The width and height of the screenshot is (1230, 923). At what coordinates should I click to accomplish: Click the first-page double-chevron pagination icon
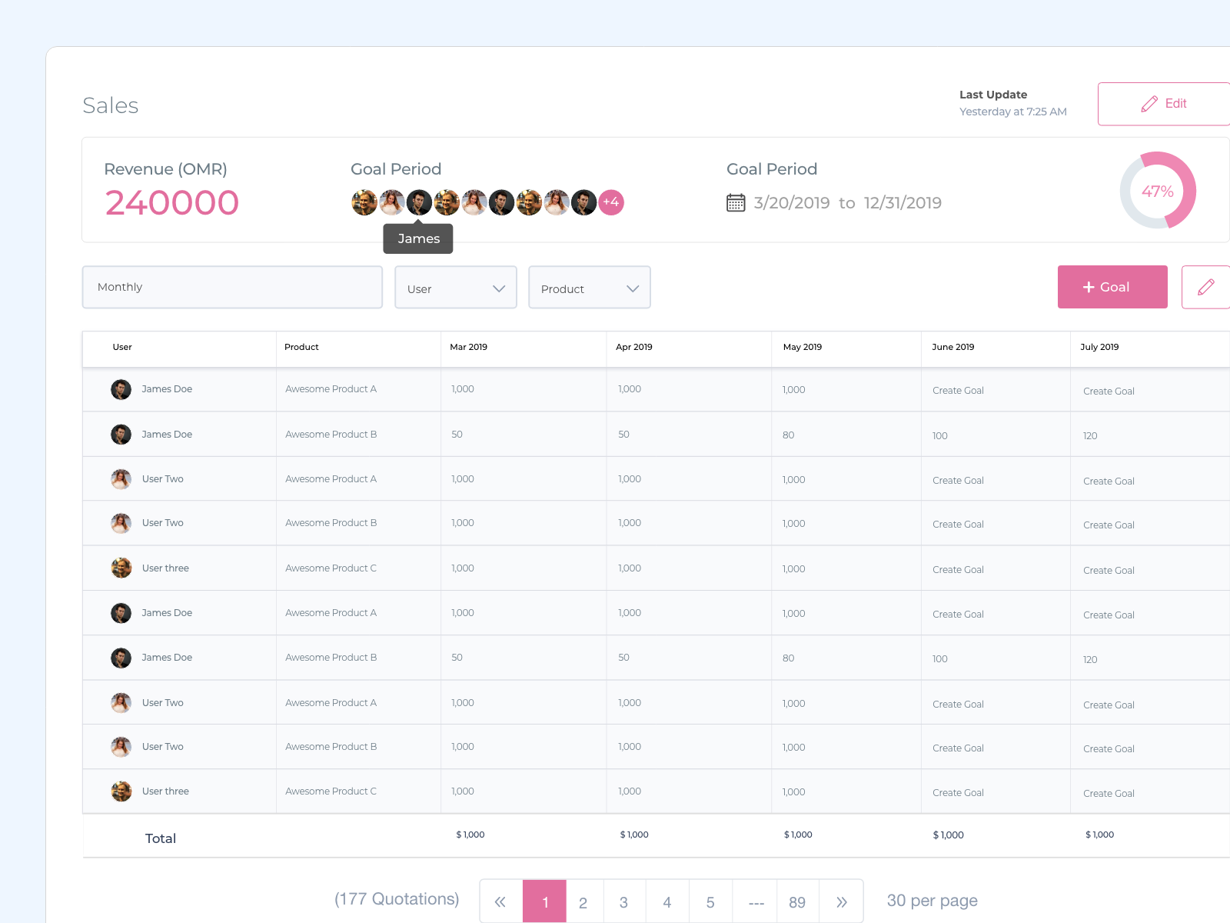[500, 901]
